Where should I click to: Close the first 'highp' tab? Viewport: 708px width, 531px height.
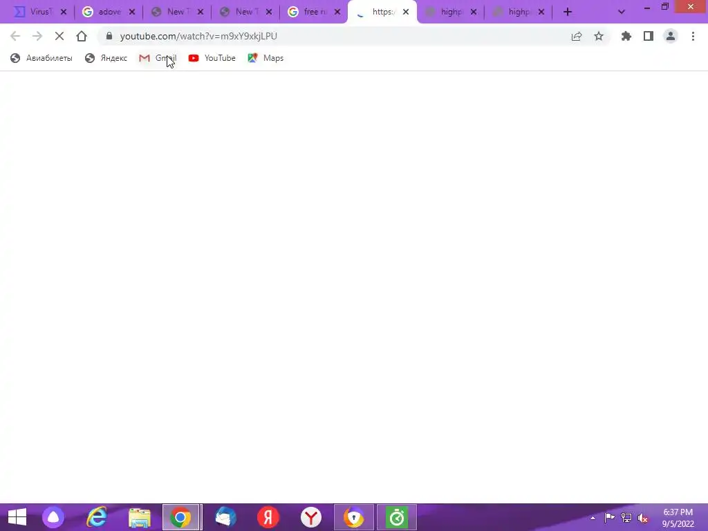tap(474, 12)
